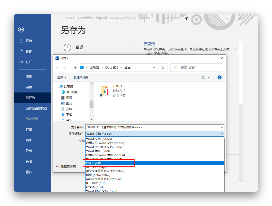Click the change view icon
The height and width of the screenshot is (206, 272).
coord(203,77)
